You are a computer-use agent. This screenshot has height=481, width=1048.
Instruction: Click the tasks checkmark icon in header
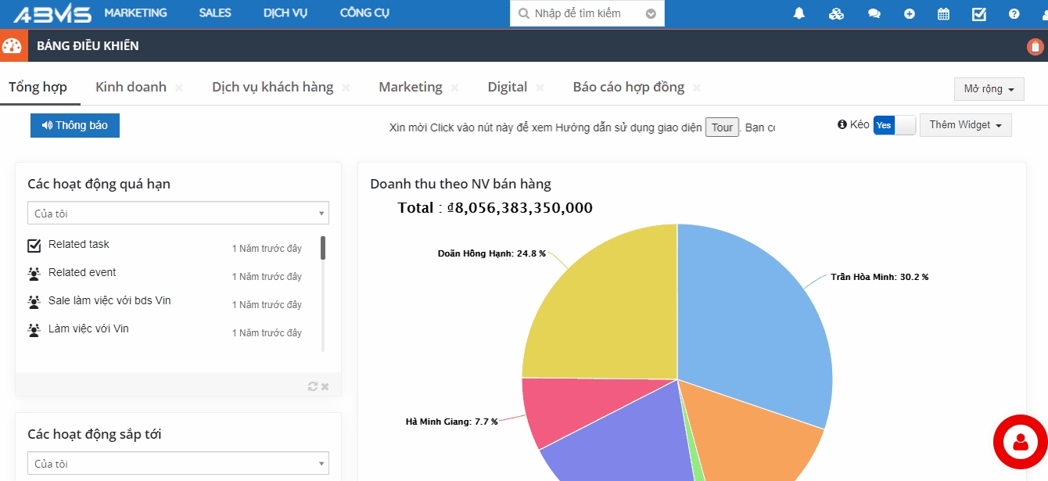pyautogui.click(x=978, y=13)
